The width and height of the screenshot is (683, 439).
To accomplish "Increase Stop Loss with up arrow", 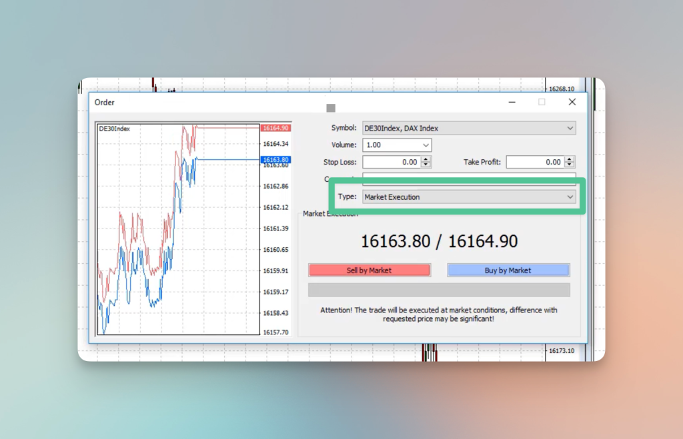I will 426,159.
